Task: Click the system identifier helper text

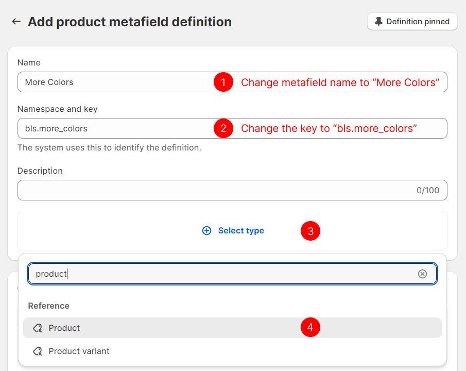Action: 109,148
